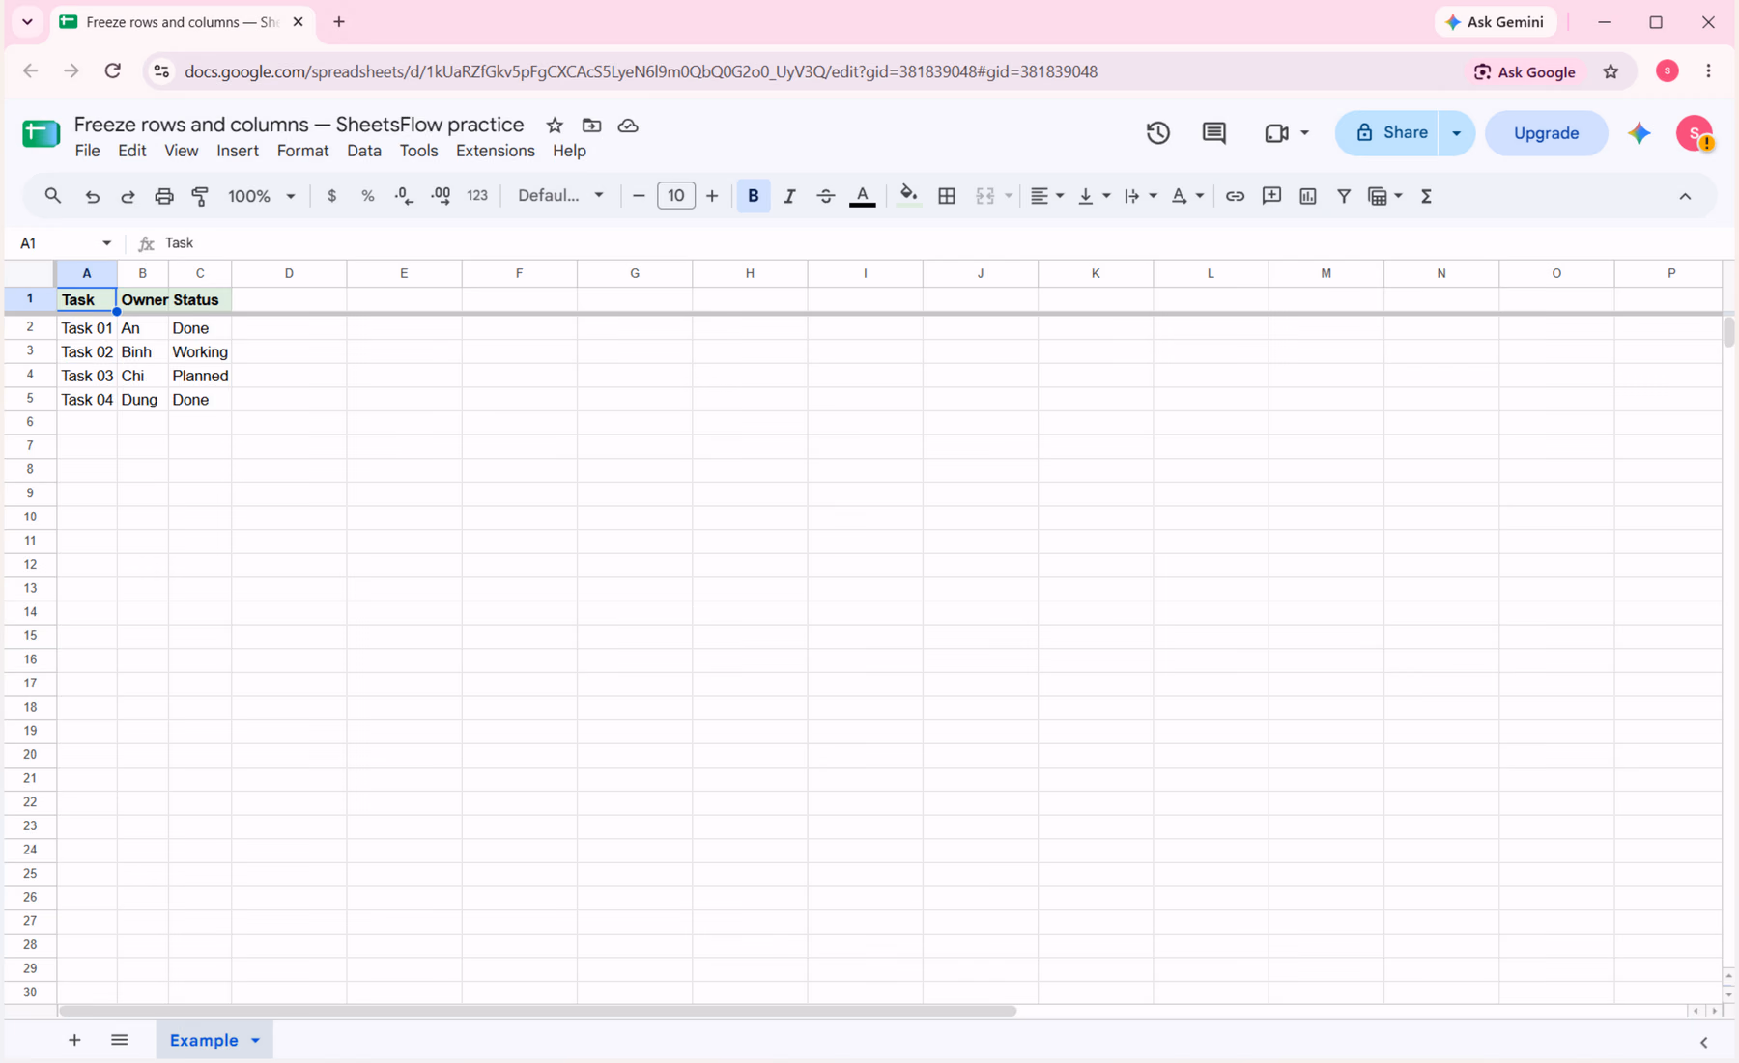Hide the menus with the caret

coord(1685,196)
